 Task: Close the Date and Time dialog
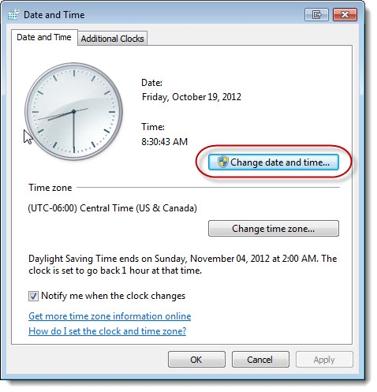click(345, 14)
